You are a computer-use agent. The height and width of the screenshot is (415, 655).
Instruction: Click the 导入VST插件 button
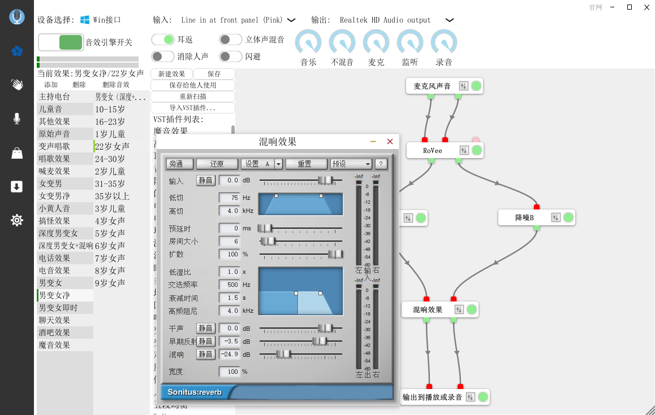(x=192, y=108)
